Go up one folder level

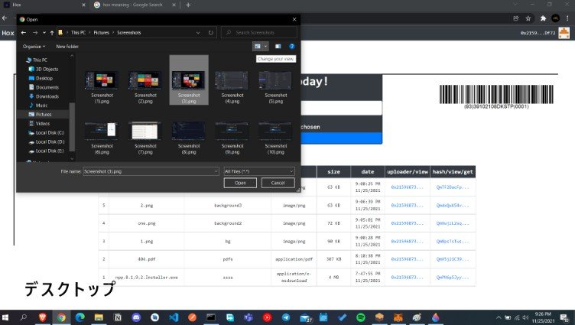[x=52, y=33]
